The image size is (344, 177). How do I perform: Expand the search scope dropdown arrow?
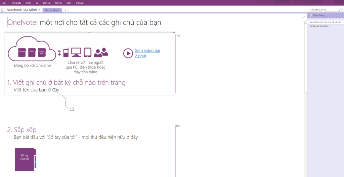coord(342,10)
